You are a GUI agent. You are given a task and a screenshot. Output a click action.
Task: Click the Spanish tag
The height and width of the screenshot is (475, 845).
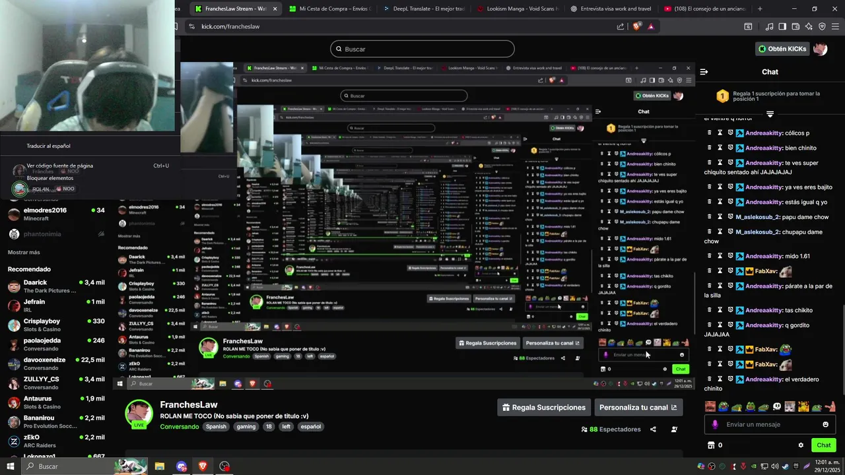[x=216, y=427]
